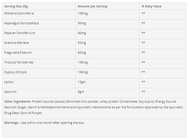Select the Fregunella Foenum ingredient text
189x139 pixels.
coord(18,52)
